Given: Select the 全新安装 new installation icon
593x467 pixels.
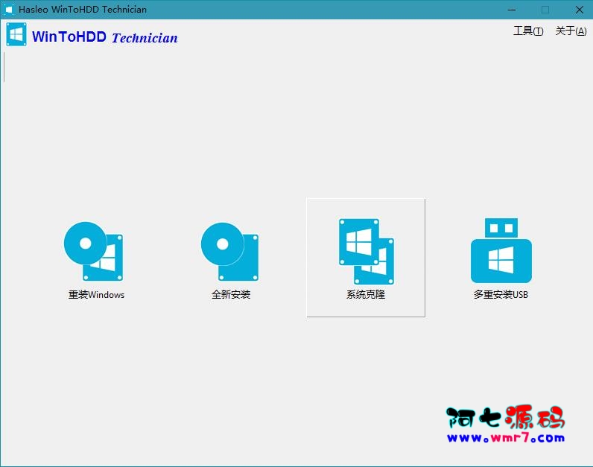Looking at the screenshot, I should (x=230, y=252).
